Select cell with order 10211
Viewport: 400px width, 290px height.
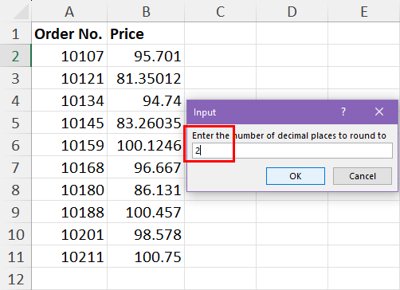point(69,257)
